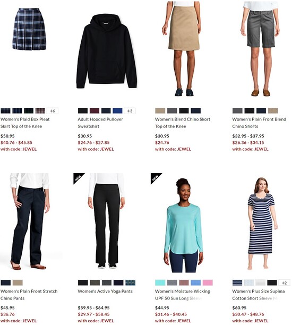Select the royal blue swatch for the sweatshirt
Image resolution: width=292 pixels, height=325 pixels.
(x=117, y=111)
